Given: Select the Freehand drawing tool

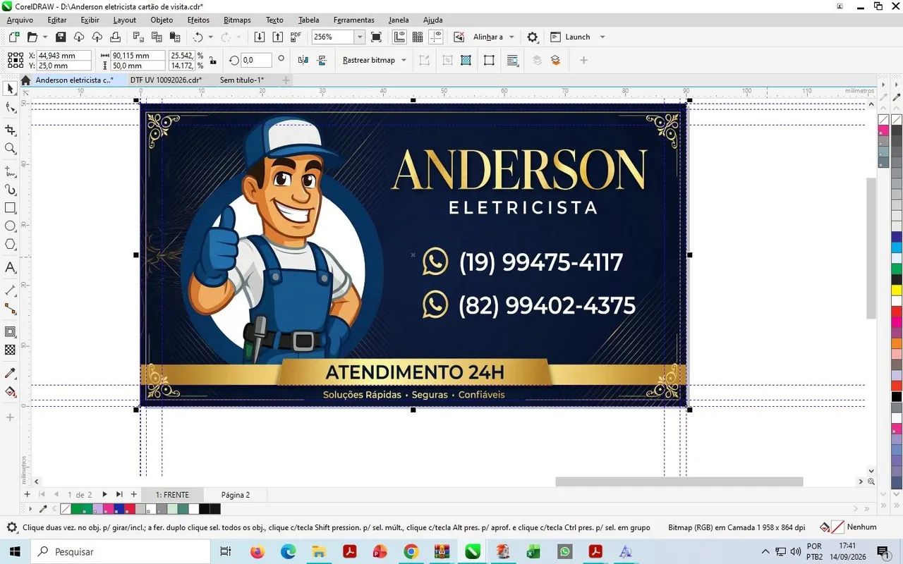Looking at the screenshot, I should click(x=10, y=171).
